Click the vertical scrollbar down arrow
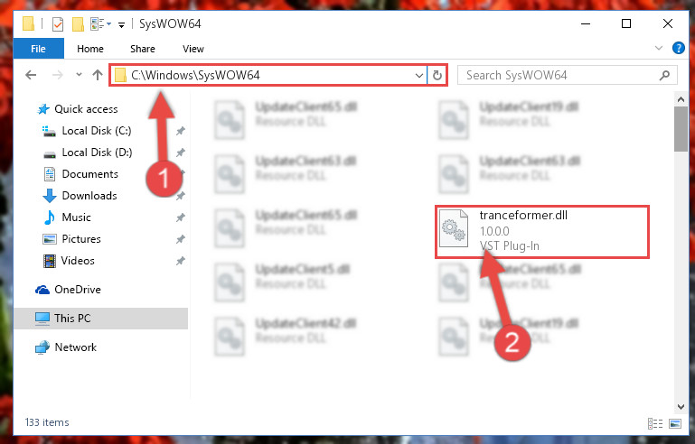 (681, 406)
